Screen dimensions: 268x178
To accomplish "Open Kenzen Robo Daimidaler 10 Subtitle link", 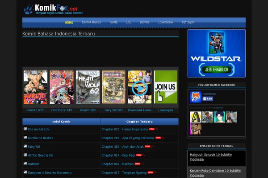I will pos(215,173).
